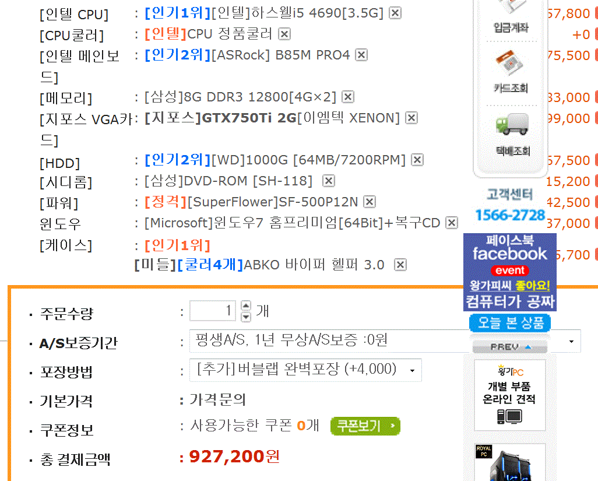Remove the ABKO 바이퍼 헬퍼 3.0 case
This screenshot has height=481, width=598.
400,265
